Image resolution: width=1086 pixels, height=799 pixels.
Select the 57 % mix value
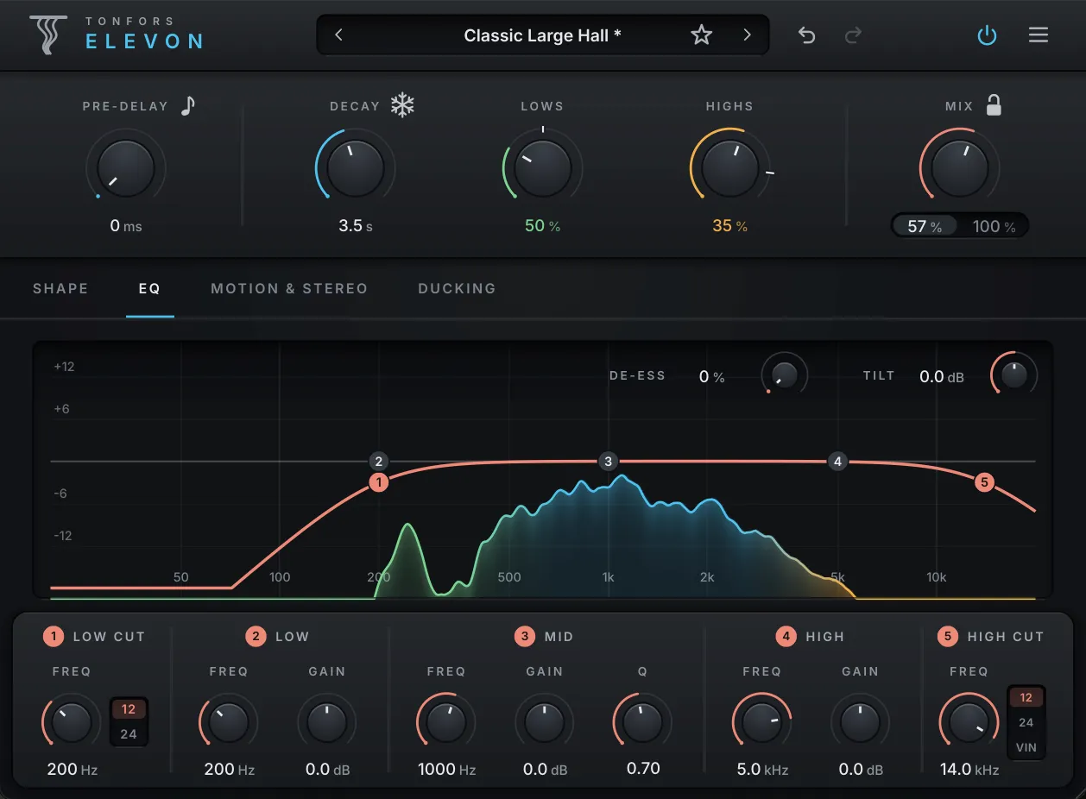click(925, 226)
